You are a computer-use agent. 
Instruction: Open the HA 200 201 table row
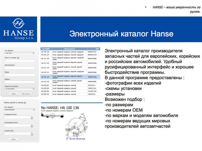coord(70,85)
